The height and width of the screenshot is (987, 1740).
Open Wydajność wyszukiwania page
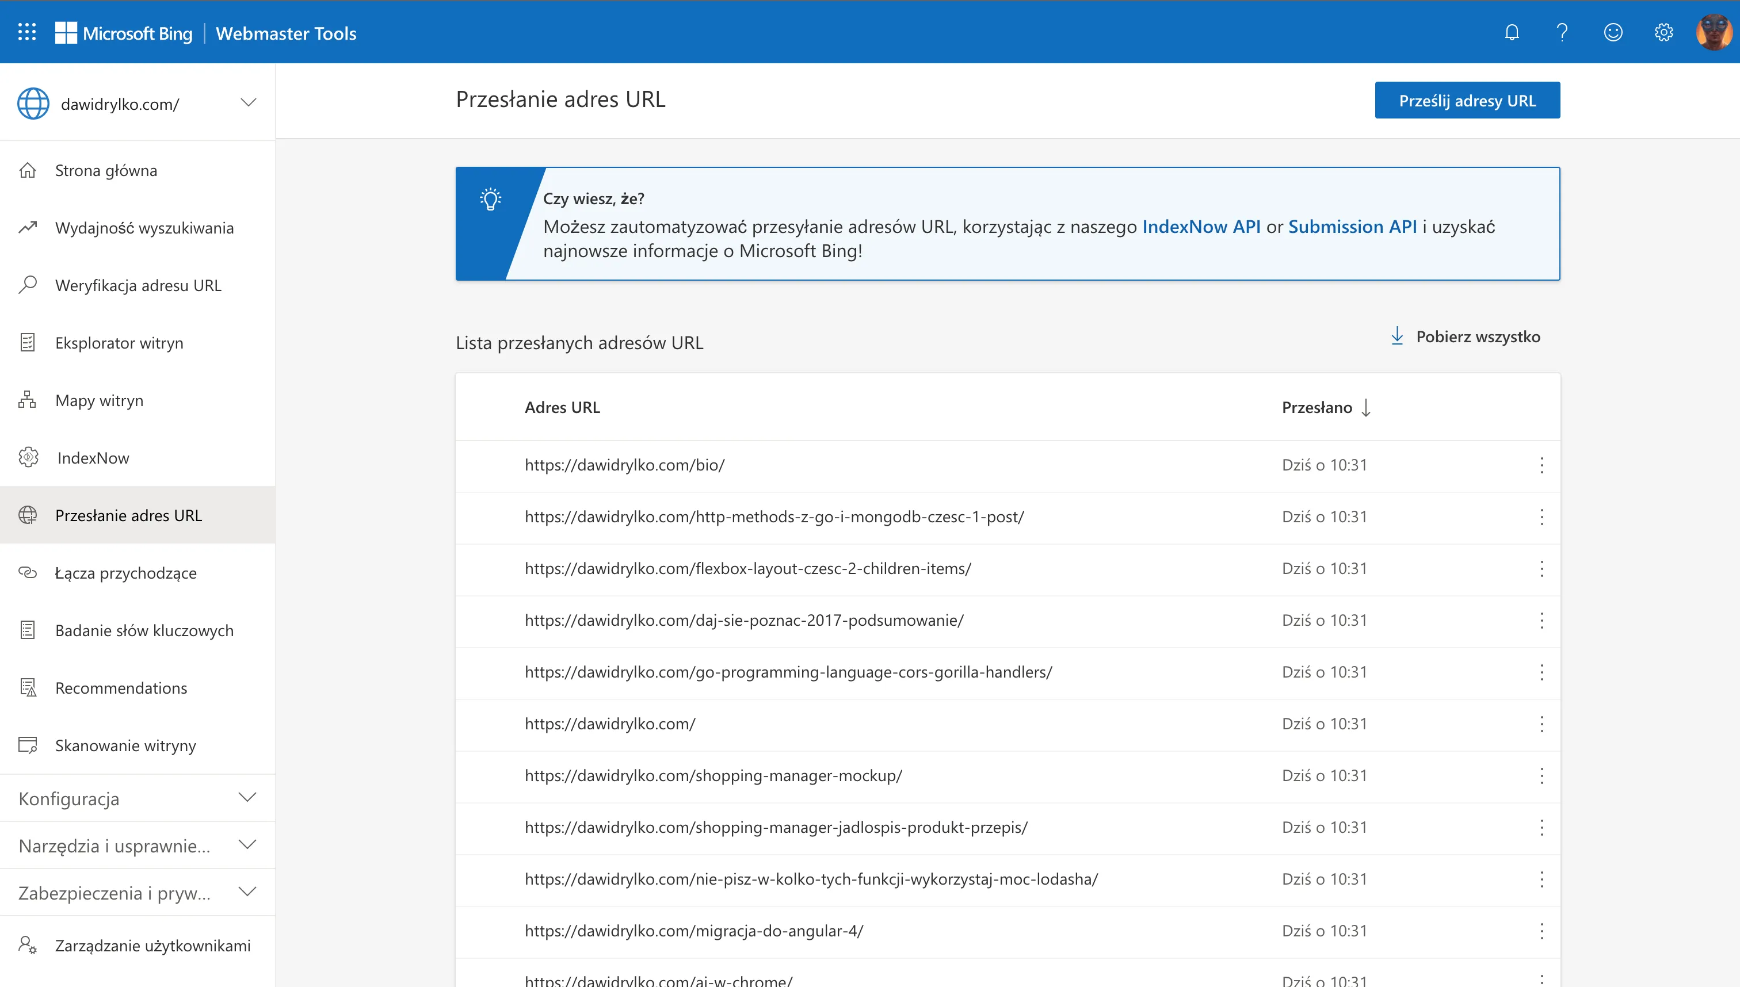tap(138, 228)
